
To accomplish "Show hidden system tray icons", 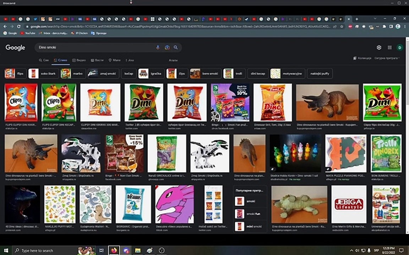I will (351, 250).
